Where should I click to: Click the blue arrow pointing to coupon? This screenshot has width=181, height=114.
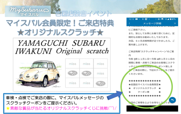pos(115,95)
